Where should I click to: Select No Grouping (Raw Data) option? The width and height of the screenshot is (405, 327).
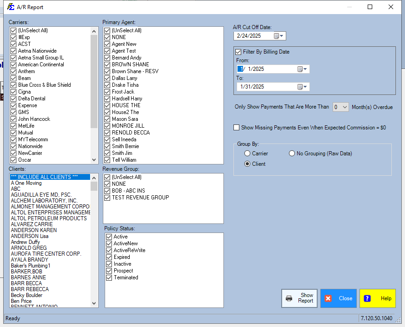click(292, 153)
